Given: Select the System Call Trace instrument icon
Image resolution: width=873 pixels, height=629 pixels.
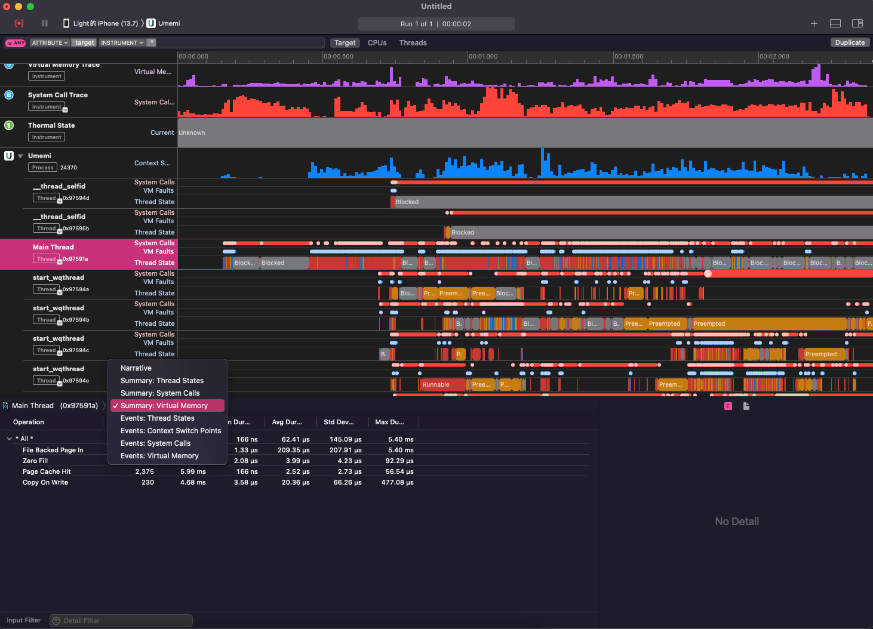Looking at the screenshot, I should click(9, 94).
